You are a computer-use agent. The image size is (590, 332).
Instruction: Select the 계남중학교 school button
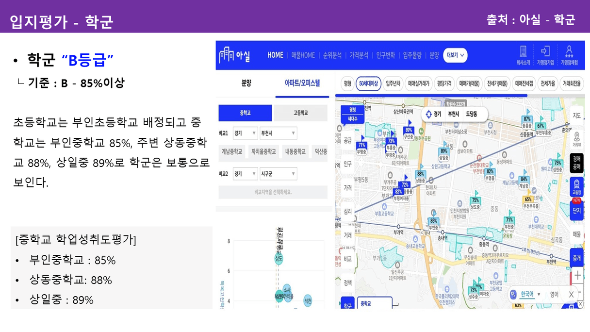[x=232, y=151]
